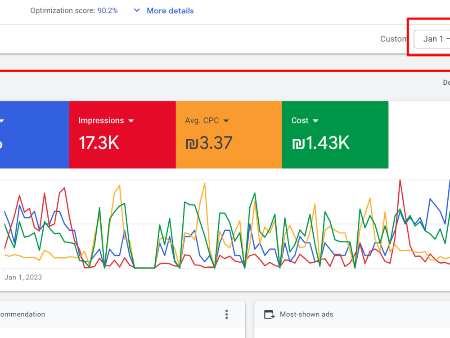
Task: Click the blue clicks scorecard tile
Action: point(35,134)
